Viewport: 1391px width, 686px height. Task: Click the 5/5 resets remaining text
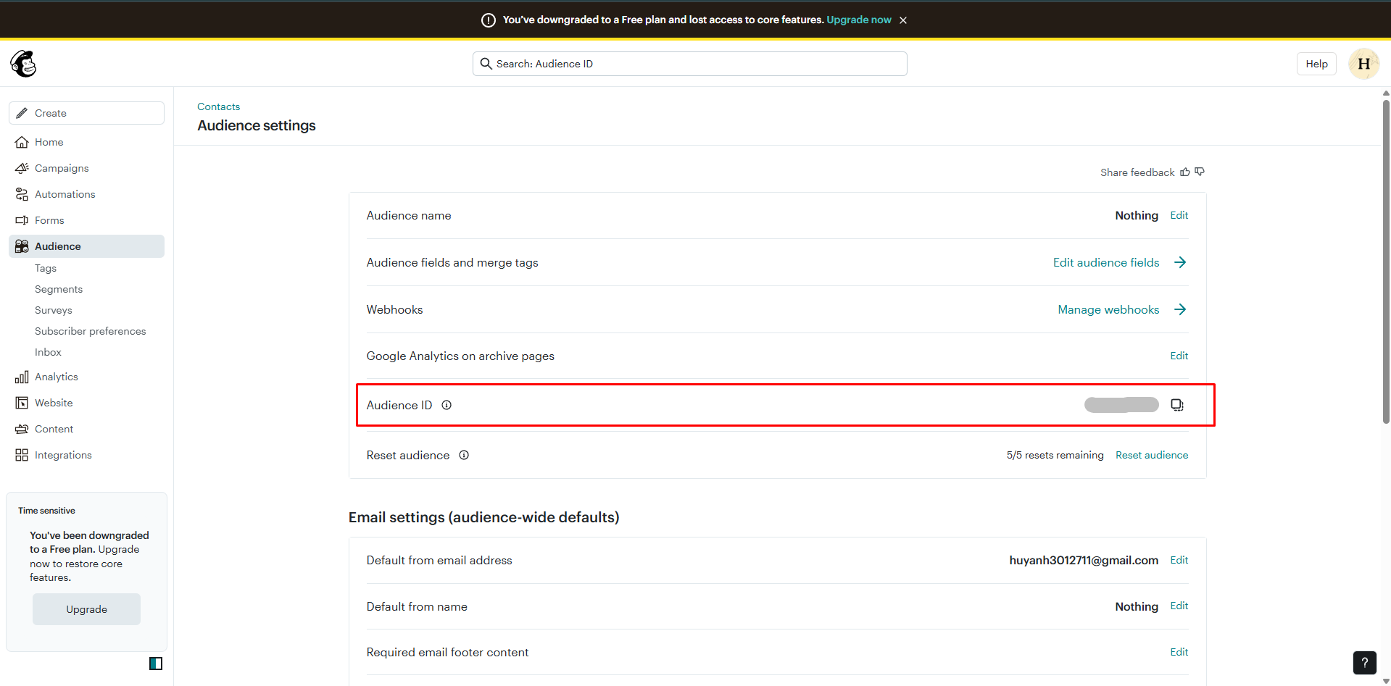tap(1055, 455)
